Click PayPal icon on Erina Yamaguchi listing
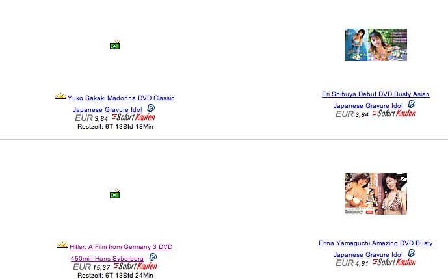The width and height of the screenshot is (448, 279). [412, 253]
